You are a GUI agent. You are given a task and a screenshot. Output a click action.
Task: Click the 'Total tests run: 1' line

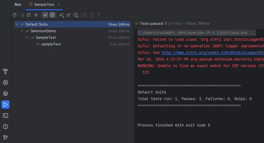click(195, 99)
